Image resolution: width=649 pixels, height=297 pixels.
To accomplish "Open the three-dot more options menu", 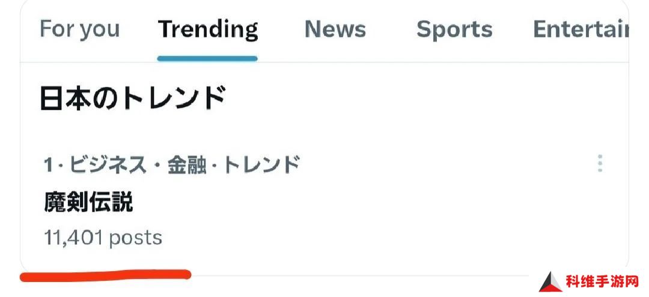I will tap(600, 164).
